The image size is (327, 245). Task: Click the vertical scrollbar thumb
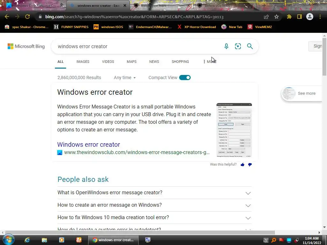point(324,57)
